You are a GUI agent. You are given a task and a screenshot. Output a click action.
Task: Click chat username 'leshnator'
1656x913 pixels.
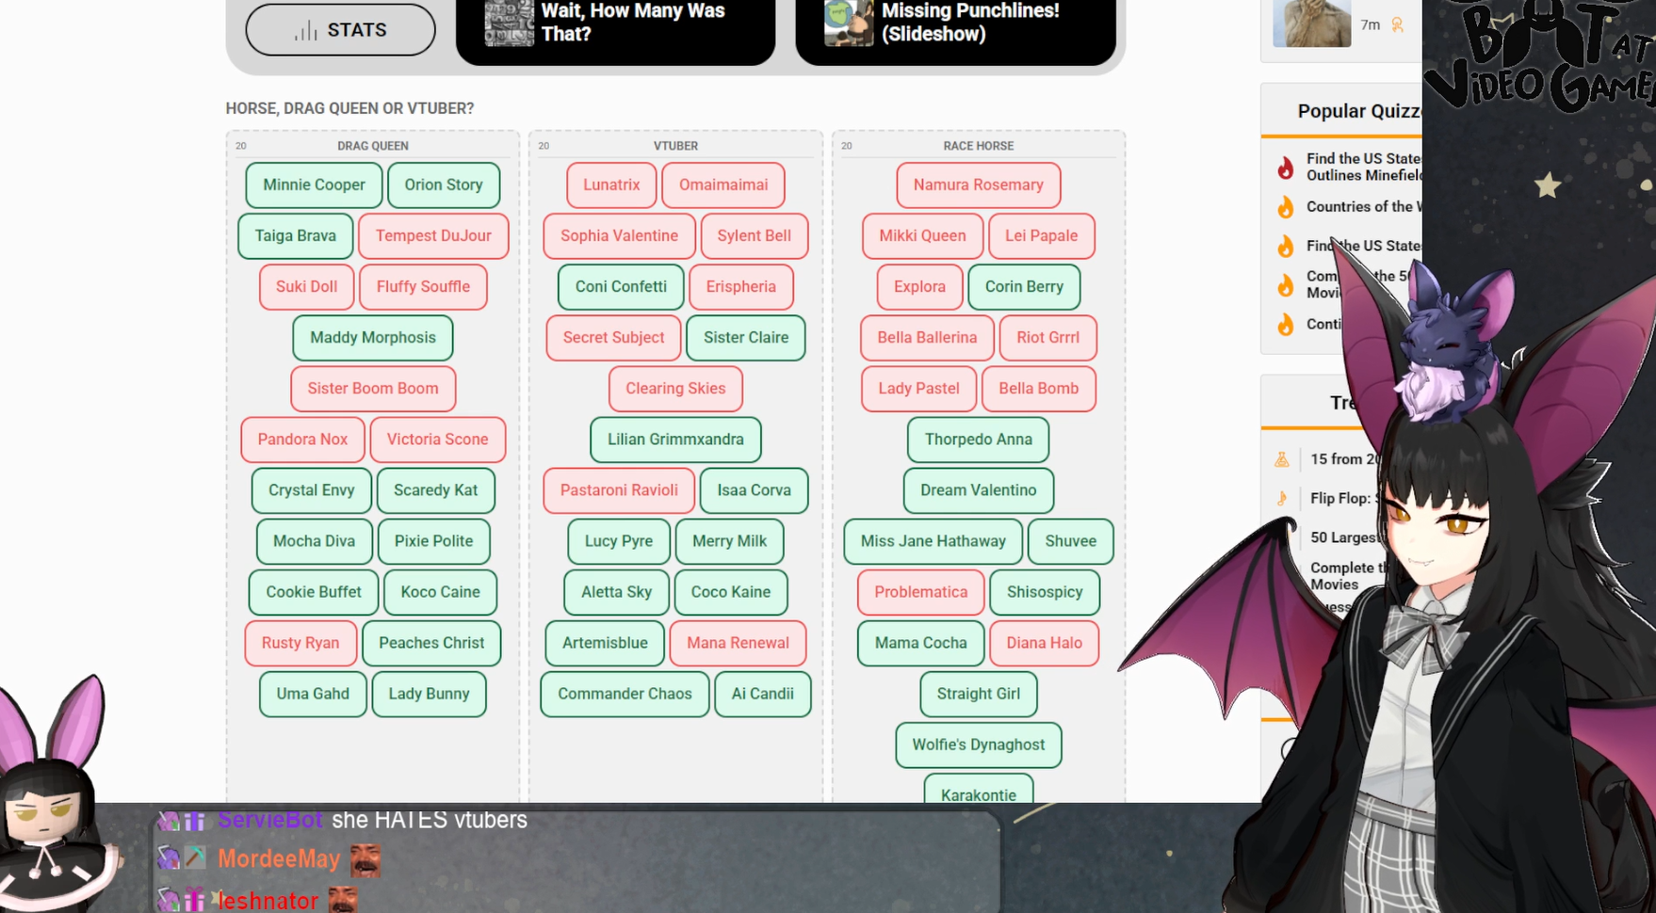tap(268, 901)
